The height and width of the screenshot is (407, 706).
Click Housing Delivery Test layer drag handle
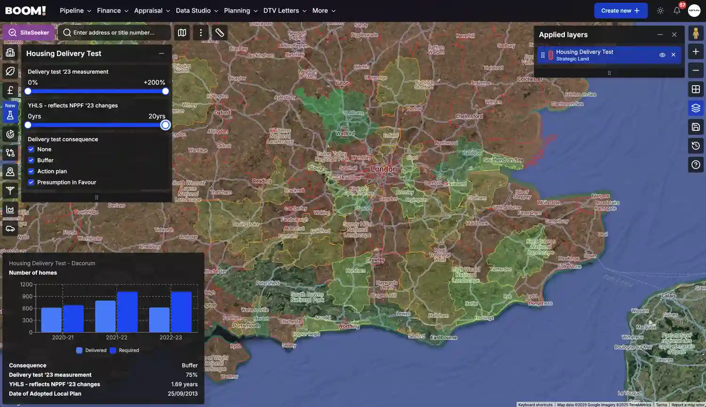(543, 55)
